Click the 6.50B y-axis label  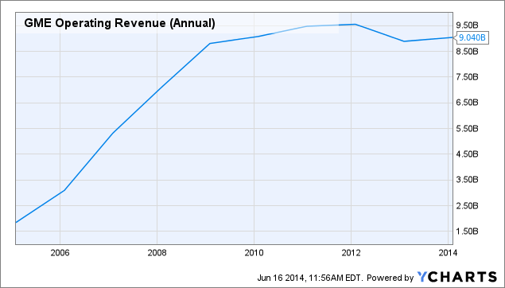468,103
